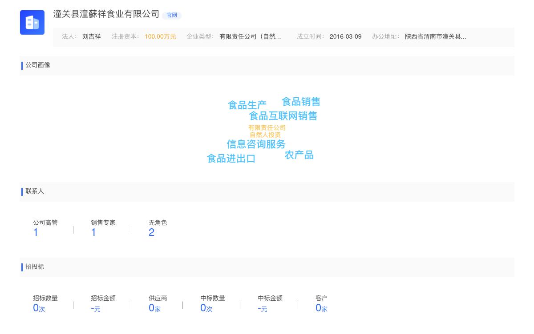Open the 官网 official website badge
This screenshot has height=334, width=534.
point(172,15)
